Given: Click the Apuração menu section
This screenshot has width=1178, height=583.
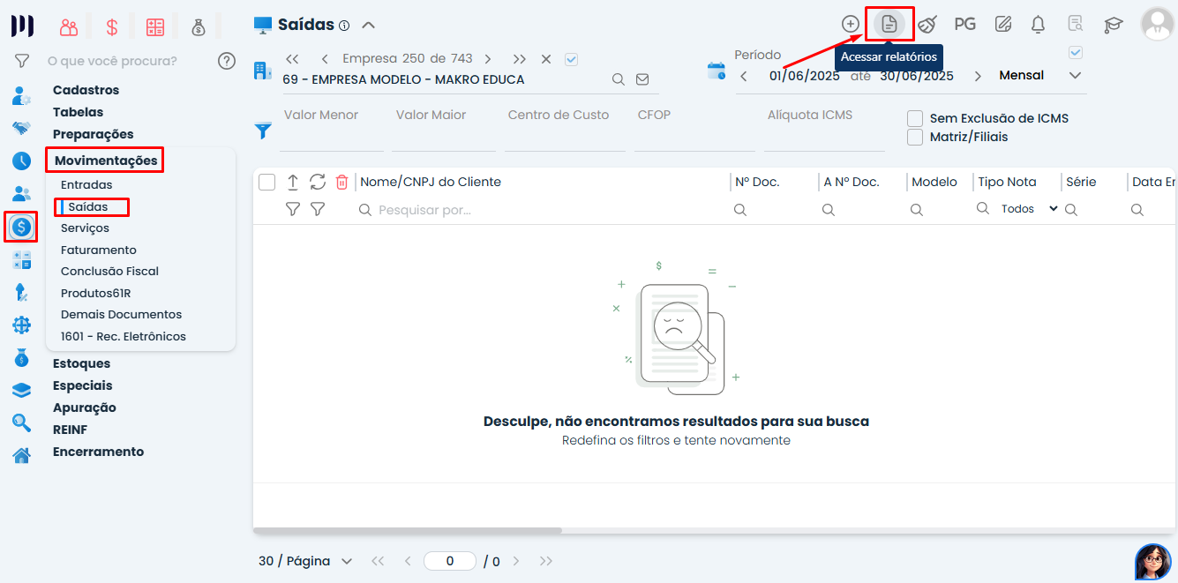Looking at the screenshot, I should [84, 407].
